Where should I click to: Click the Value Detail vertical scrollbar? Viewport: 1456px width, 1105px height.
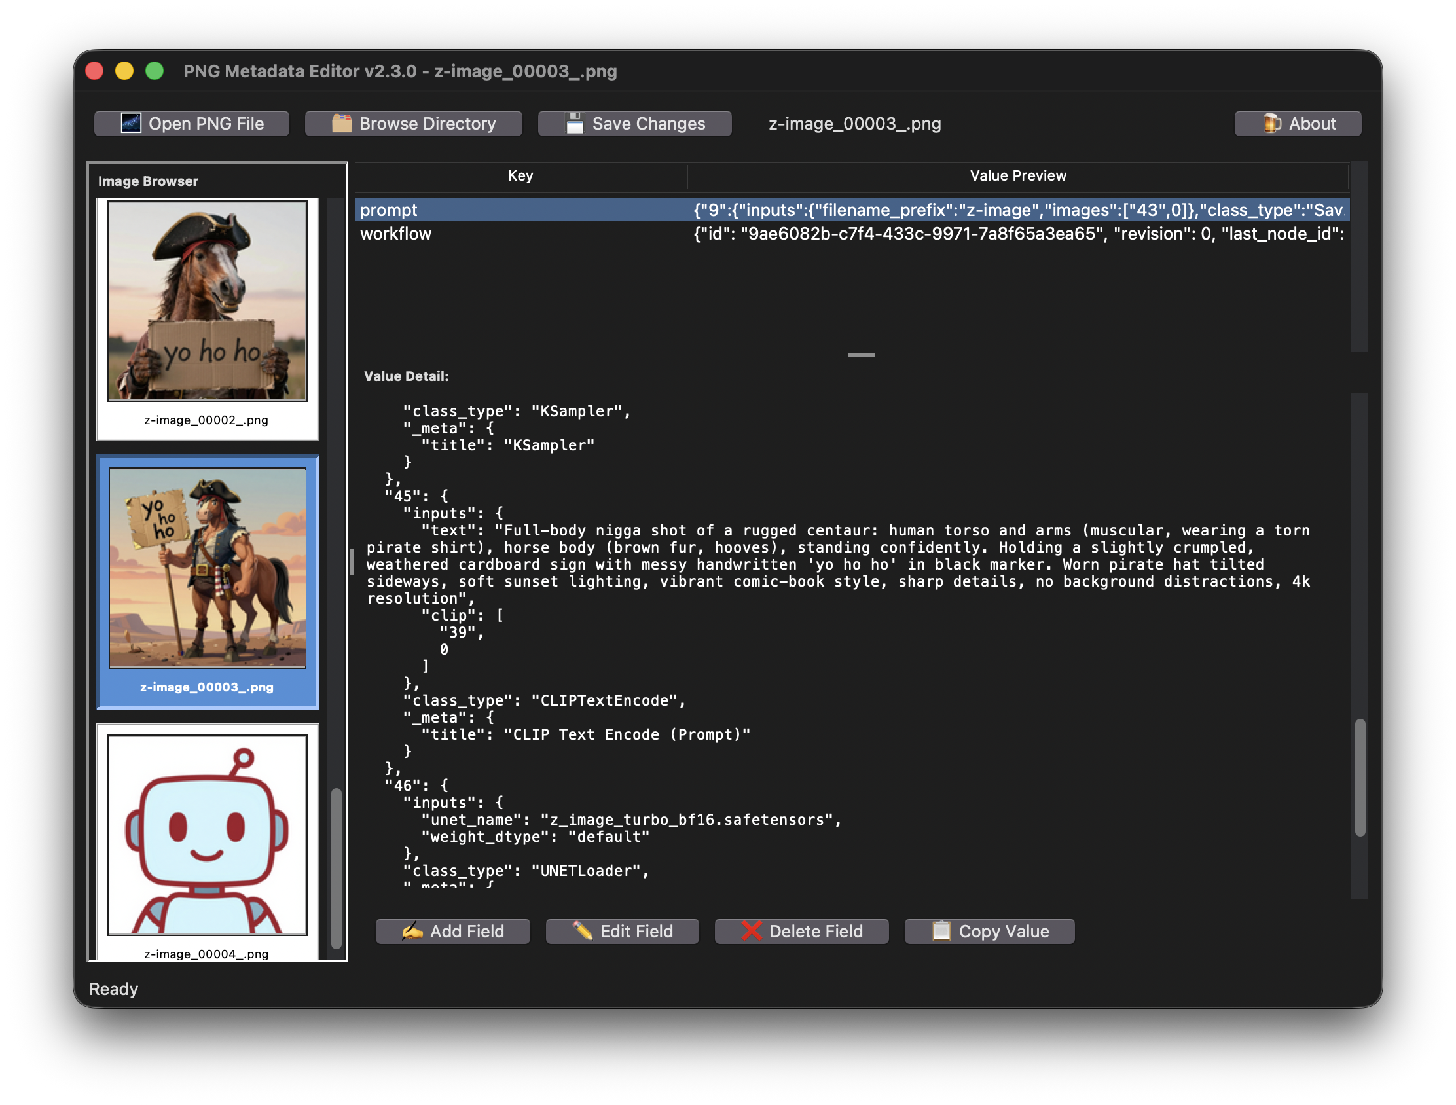click(1359, 777)
